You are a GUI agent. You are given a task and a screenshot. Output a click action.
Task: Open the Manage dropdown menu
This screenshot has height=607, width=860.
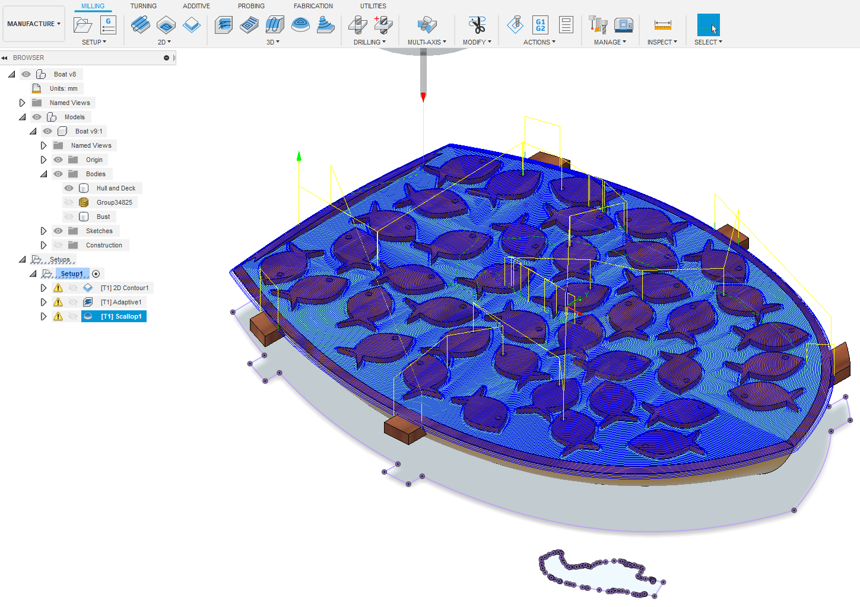610,42
